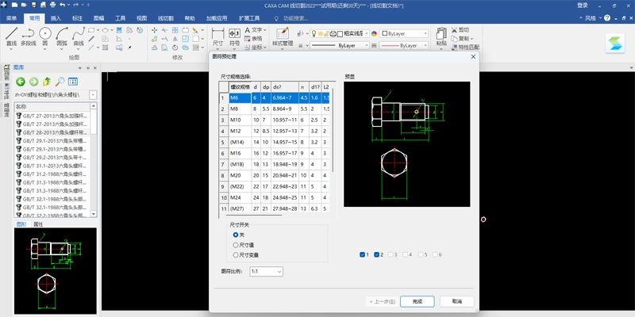Viewport: 635px width, 317px height.
Task: Switch library view mode icon
Action: tap(73, 82)
